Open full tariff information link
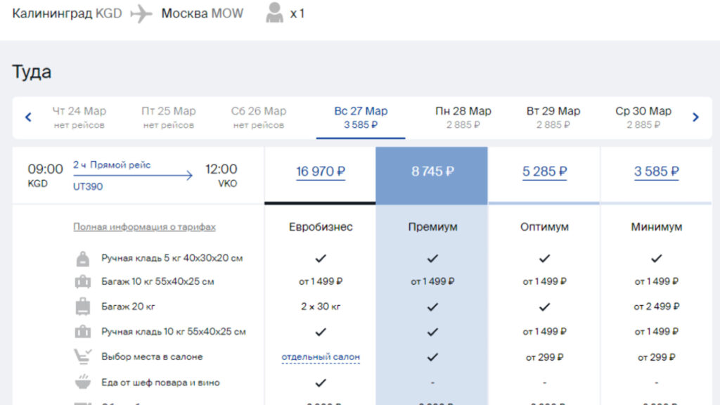Screen dimensions: 720x405 pyautogui.click(x=144, y=227)
